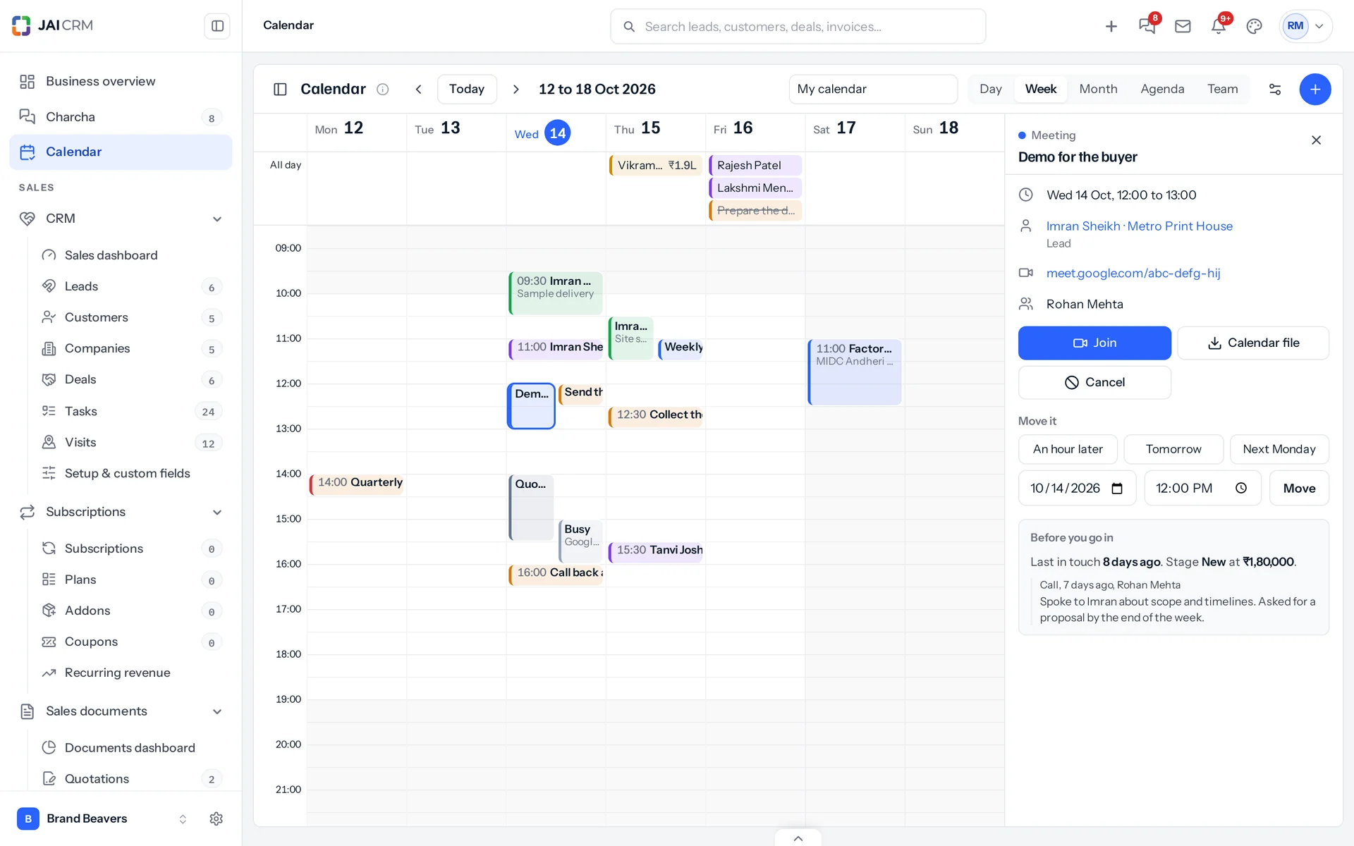Click the calendar info icon
The image size is (1354, 846).
(383, 89)
